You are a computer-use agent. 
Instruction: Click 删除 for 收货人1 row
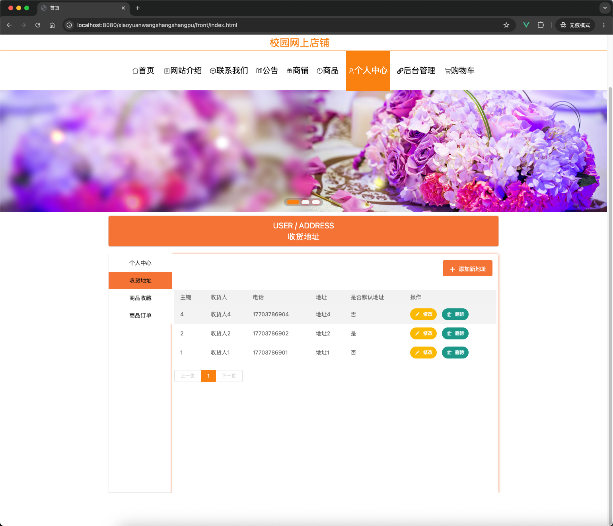pyautogui.click(x=455, y=353)
